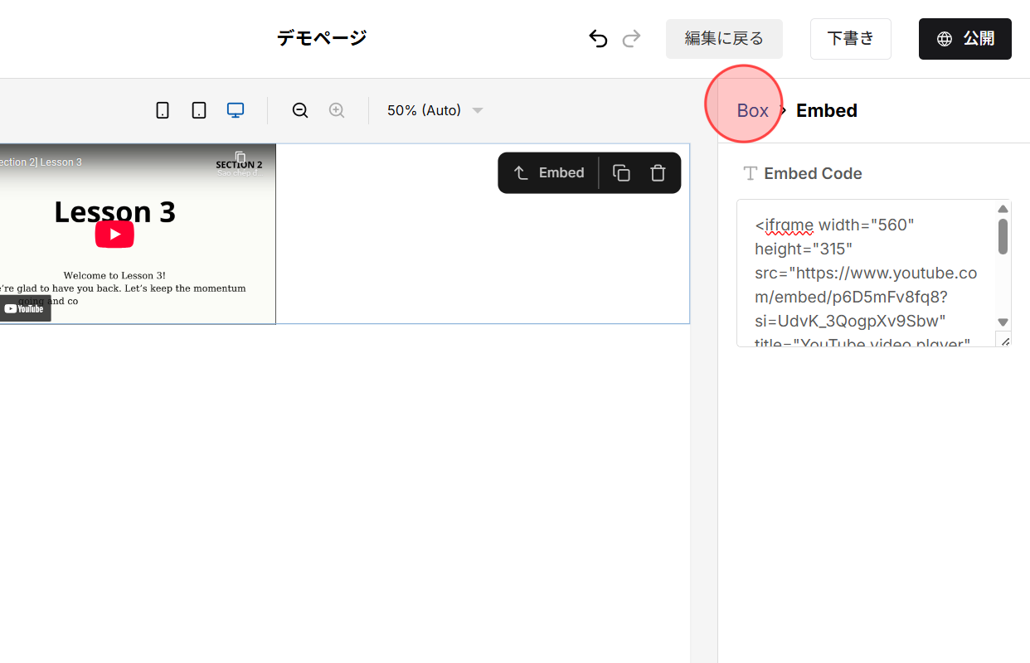The width and height of the screenshot is (1030, 663).
Task: Select Embed in the breadcrumb
Action: coord(826,109)
